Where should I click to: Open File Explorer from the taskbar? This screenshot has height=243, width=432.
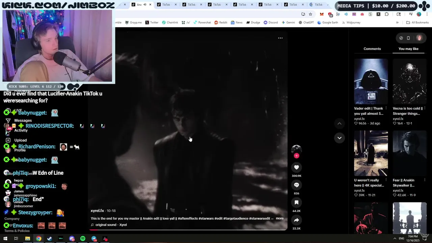[x=28, y=239]
